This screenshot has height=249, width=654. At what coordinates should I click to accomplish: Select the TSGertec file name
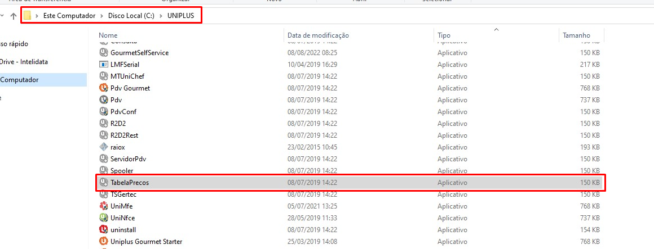[x=123, y=194]
